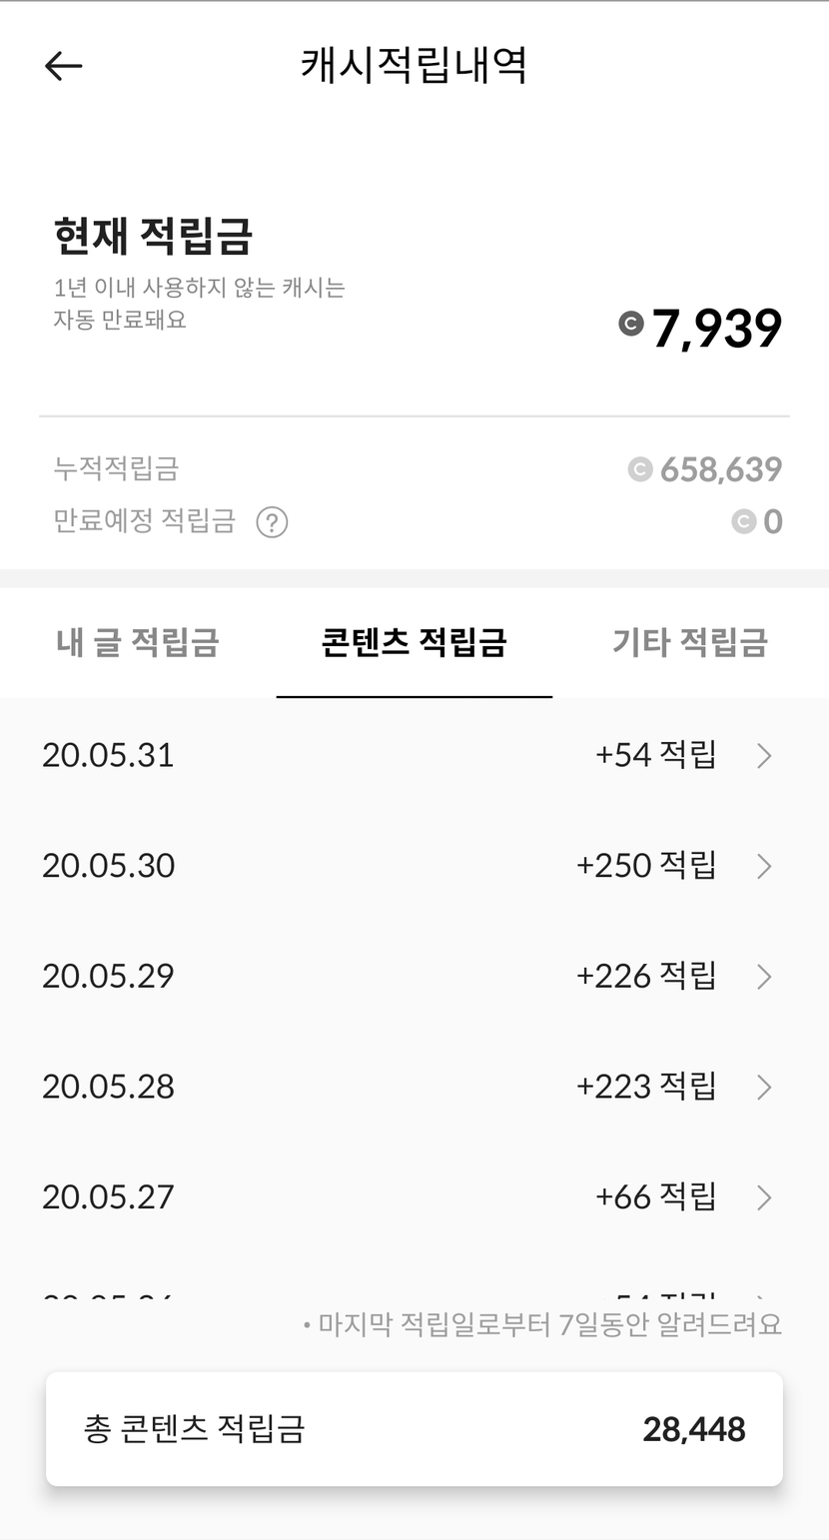Switch to the 내 글 적립금 tab
The width and height of the screenshot is (829, 1540).
point(138,642)
